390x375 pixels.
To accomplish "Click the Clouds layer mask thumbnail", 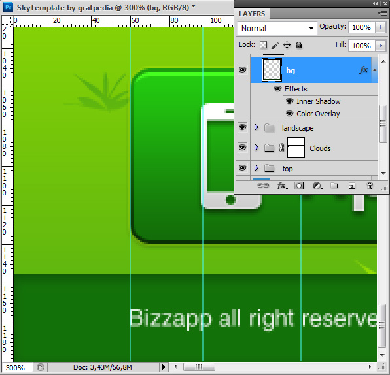I will tap(296, 148).
